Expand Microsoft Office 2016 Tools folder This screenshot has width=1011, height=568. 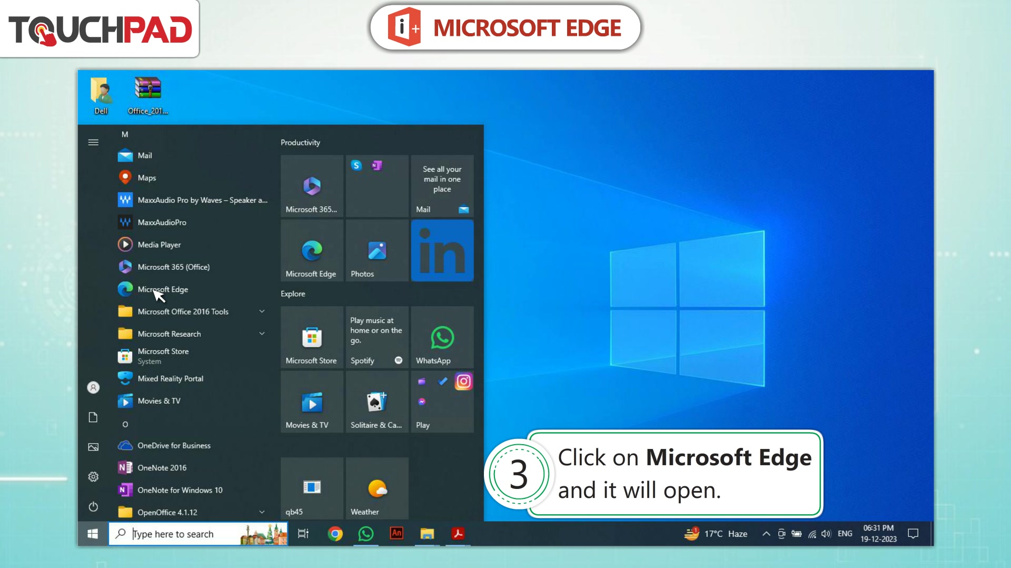pyautogui.click(x=193, y=311)
